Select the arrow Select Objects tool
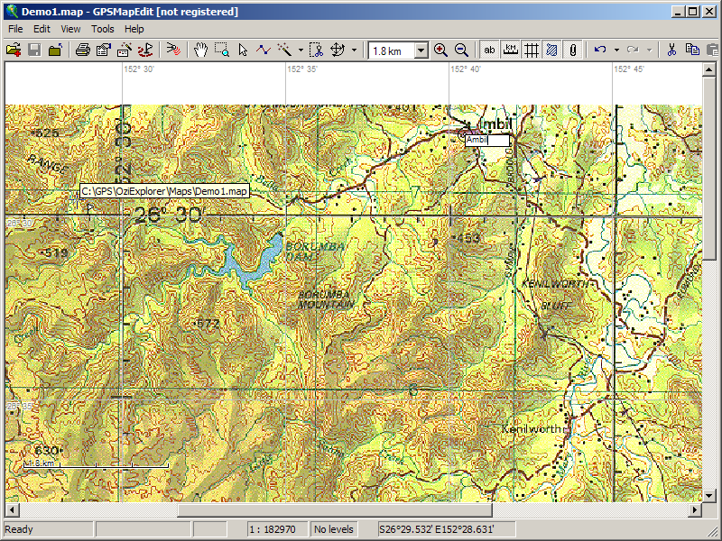Screen dimensions: 722x541 [x=243, y=50]
